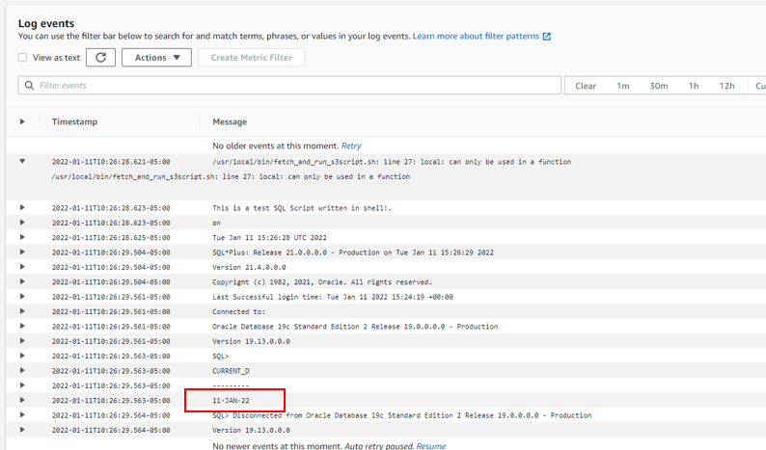Click the external link icon beside filter patterns
766x450 pixels.
[547, 37]
